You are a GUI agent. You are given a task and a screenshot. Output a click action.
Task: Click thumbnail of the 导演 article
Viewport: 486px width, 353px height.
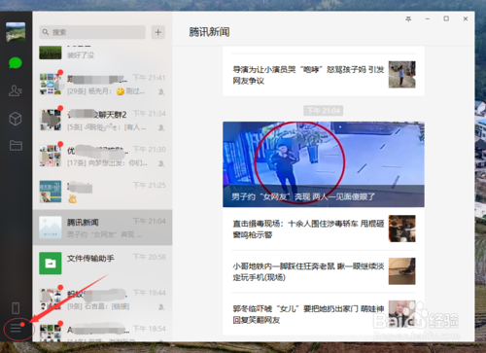click(x=401, y=75)
